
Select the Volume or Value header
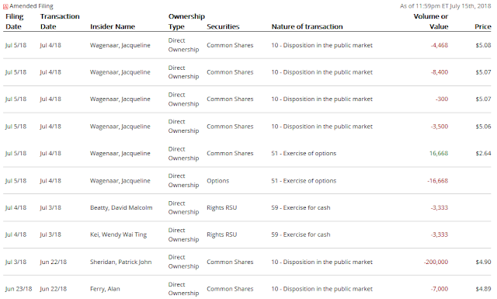[431, 21]
